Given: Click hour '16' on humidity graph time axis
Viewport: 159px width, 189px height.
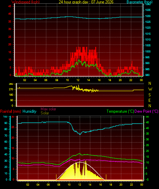Looking at the screenshot, I should pos(100,185).
